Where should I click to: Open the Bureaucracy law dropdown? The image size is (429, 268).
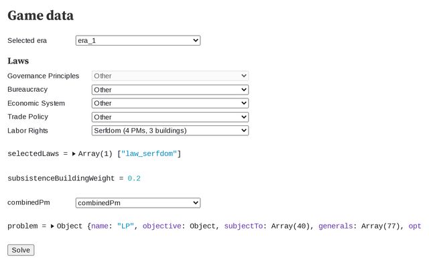tap(170, 90)
